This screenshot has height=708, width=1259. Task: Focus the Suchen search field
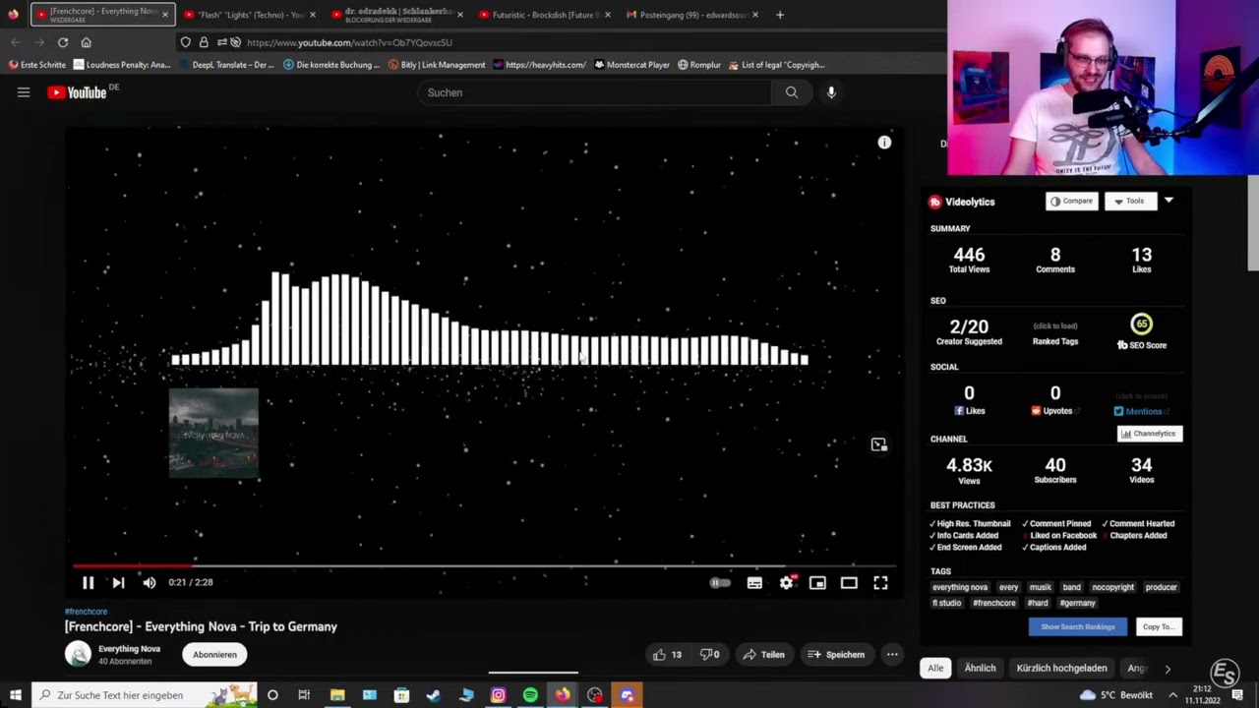(x=595, y=92)
